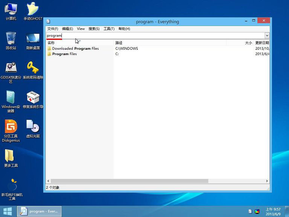Open the 帮助(H) menu

(124, 29)
